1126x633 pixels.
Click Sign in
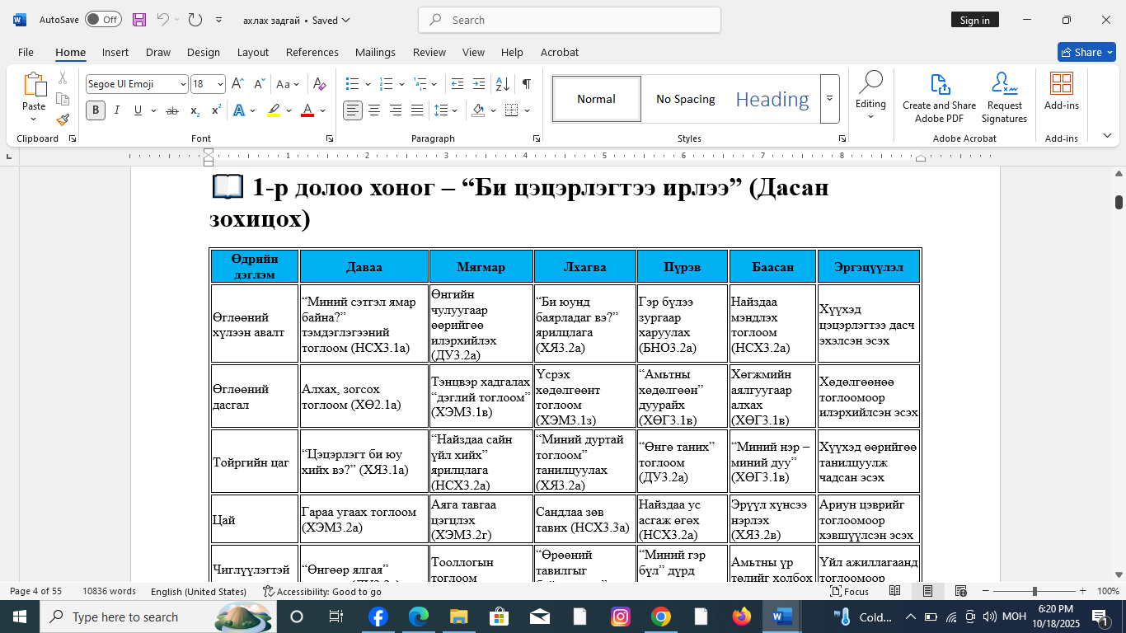click(x=975, y=19)
